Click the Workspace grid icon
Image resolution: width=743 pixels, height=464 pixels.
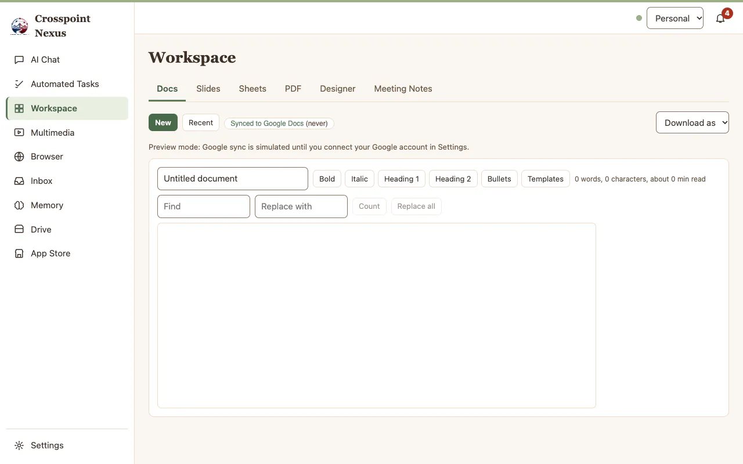(x=19, y=108)
